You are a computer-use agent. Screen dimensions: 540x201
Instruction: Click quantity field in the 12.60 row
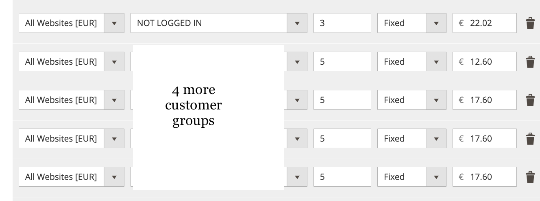click(x=342, y=62)
